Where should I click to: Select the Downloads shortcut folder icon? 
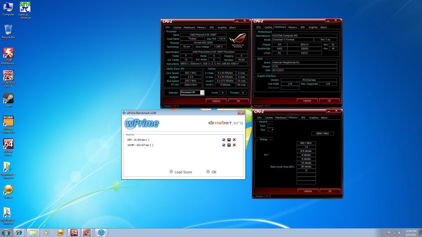(8, 170)
